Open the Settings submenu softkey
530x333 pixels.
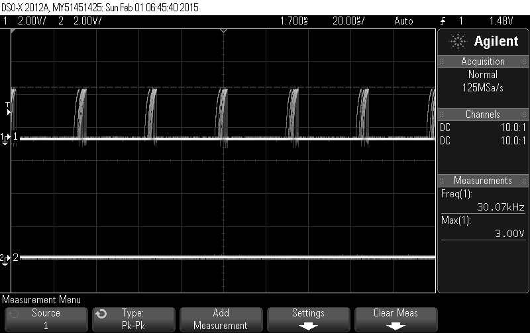pyautogui.click(x=308, y=319)
